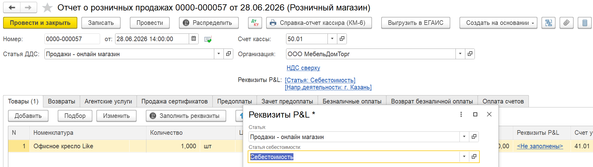Expand Статья dropdown in P&L dialog

tap(464, 137)
